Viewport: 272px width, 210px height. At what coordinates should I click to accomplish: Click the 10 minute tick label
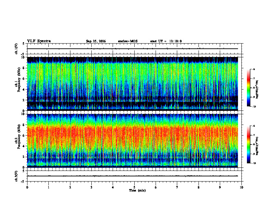pos(241,187)
